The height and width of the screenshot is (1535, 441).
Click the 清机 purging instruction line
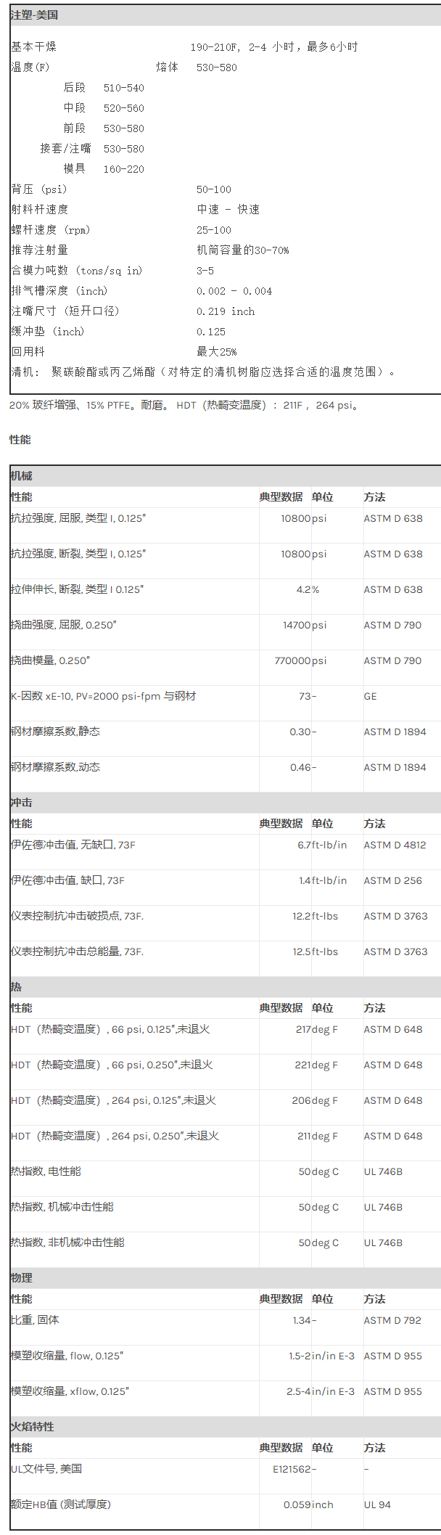point(203,372)
